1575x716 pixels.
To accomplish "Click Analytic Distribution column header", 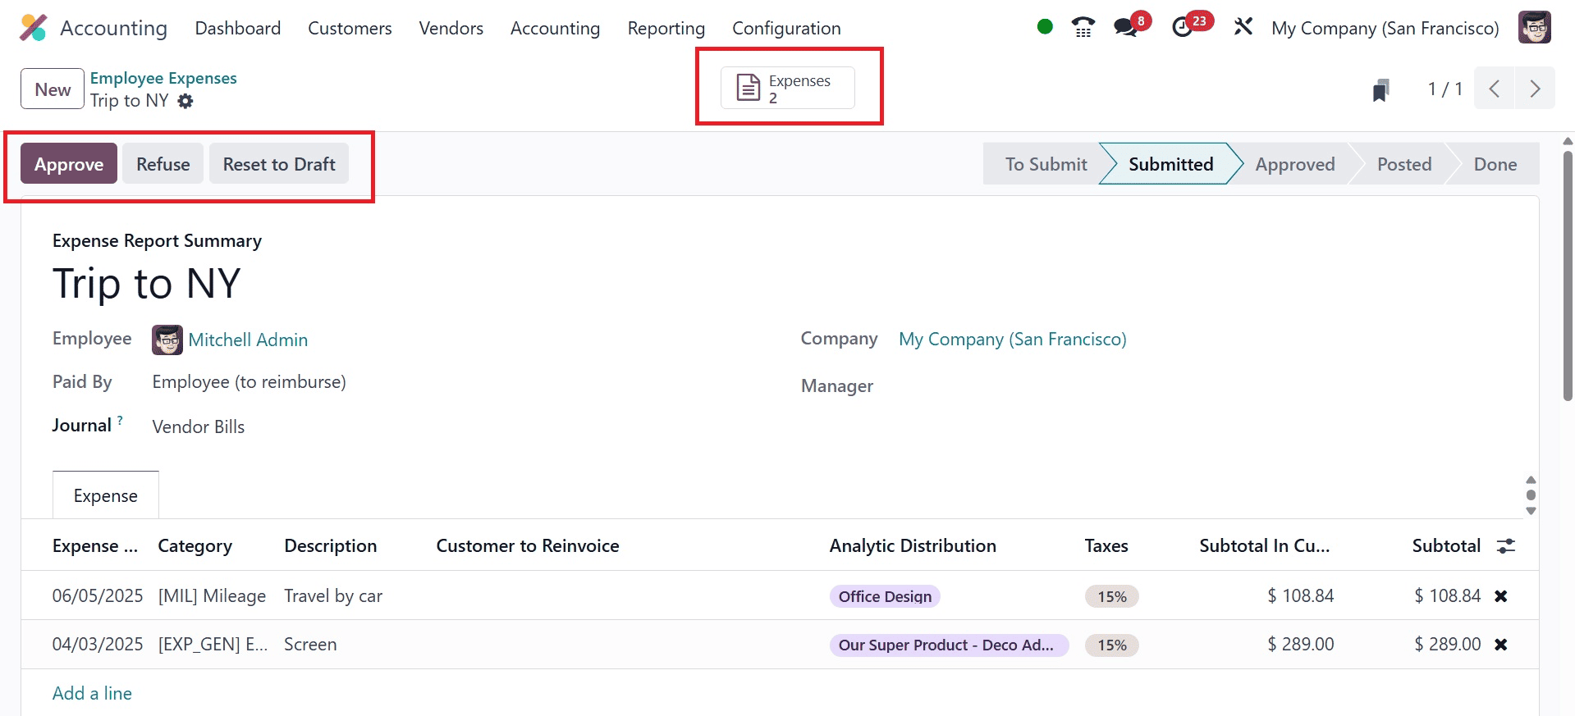I will [x=913, y=545].
